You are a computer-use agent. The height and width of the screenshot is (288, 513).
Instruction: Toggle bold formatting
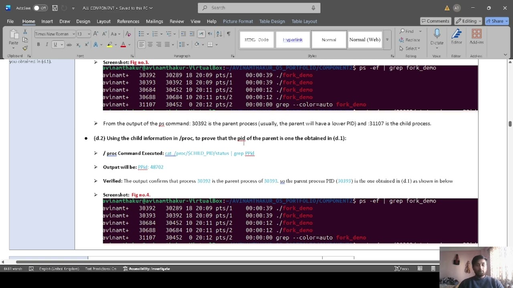pyautogui.click(x=38, y=44)
